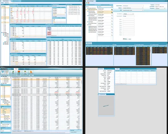The height and width of the screenshot is (134, 168).
Task: Click the magnifier icon in scenario search box
Action: click(111, 7)
